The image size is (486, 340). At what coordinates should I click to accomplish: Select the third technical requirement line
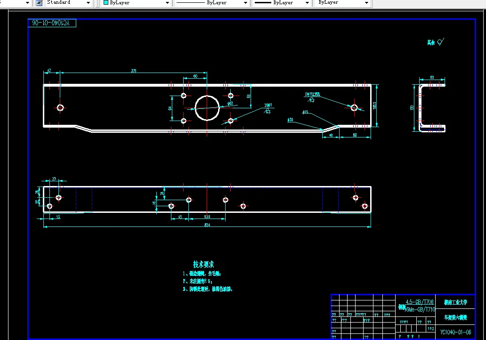click(x=208, y=289)
